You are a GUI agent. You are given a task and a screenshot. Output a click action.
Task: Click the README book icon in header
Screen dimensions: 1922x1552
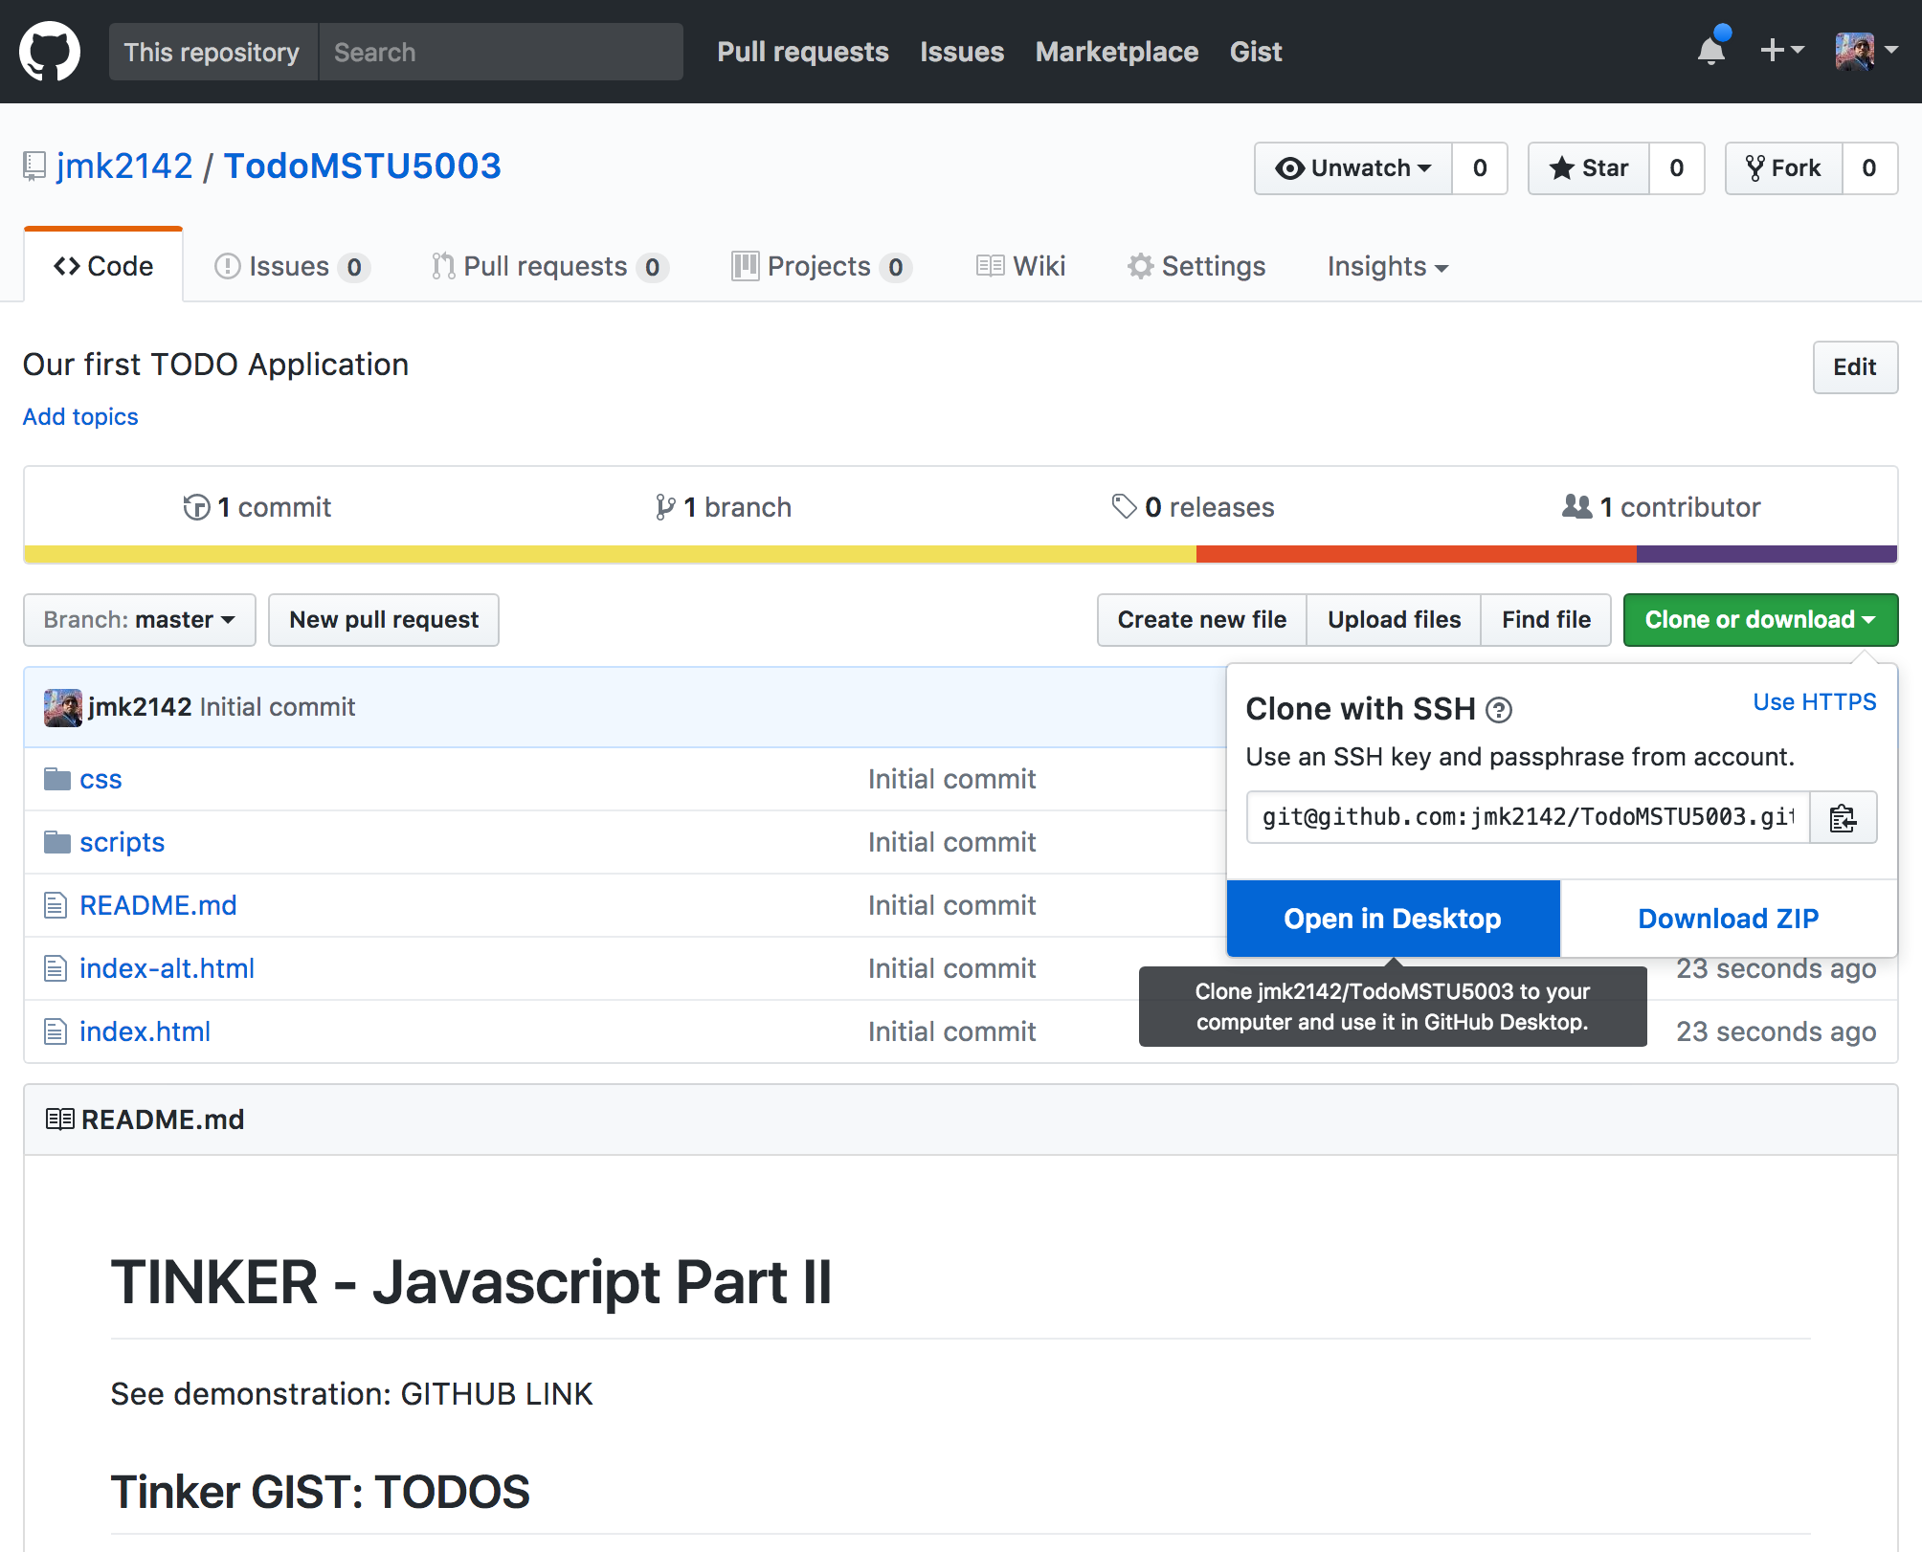point(59,1119)
